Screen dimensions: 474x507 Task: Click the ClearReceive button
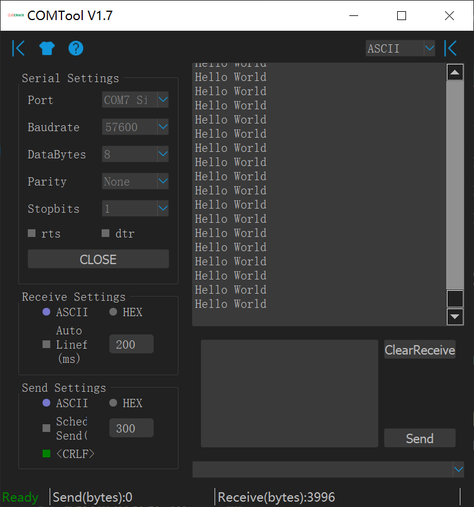tap(420, 350)
